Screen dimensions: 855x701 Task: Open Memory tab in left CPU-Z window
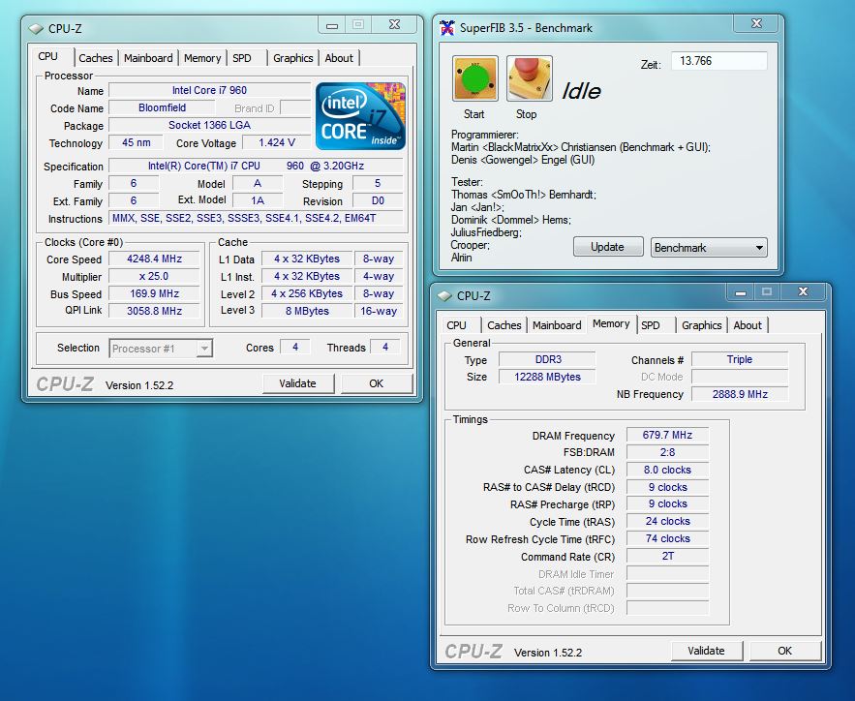[202, 58]
